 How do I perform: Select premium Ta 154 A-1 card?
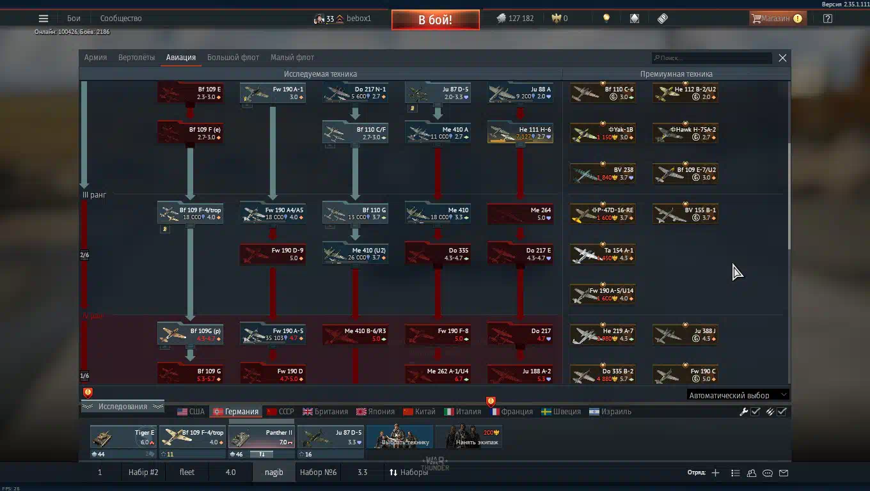603,254
